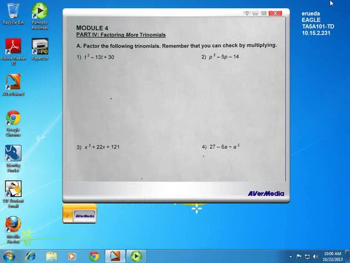Viewport: 350px width, 263px height.
Task: Open the network status tray icon
Action: click(307, 257)
